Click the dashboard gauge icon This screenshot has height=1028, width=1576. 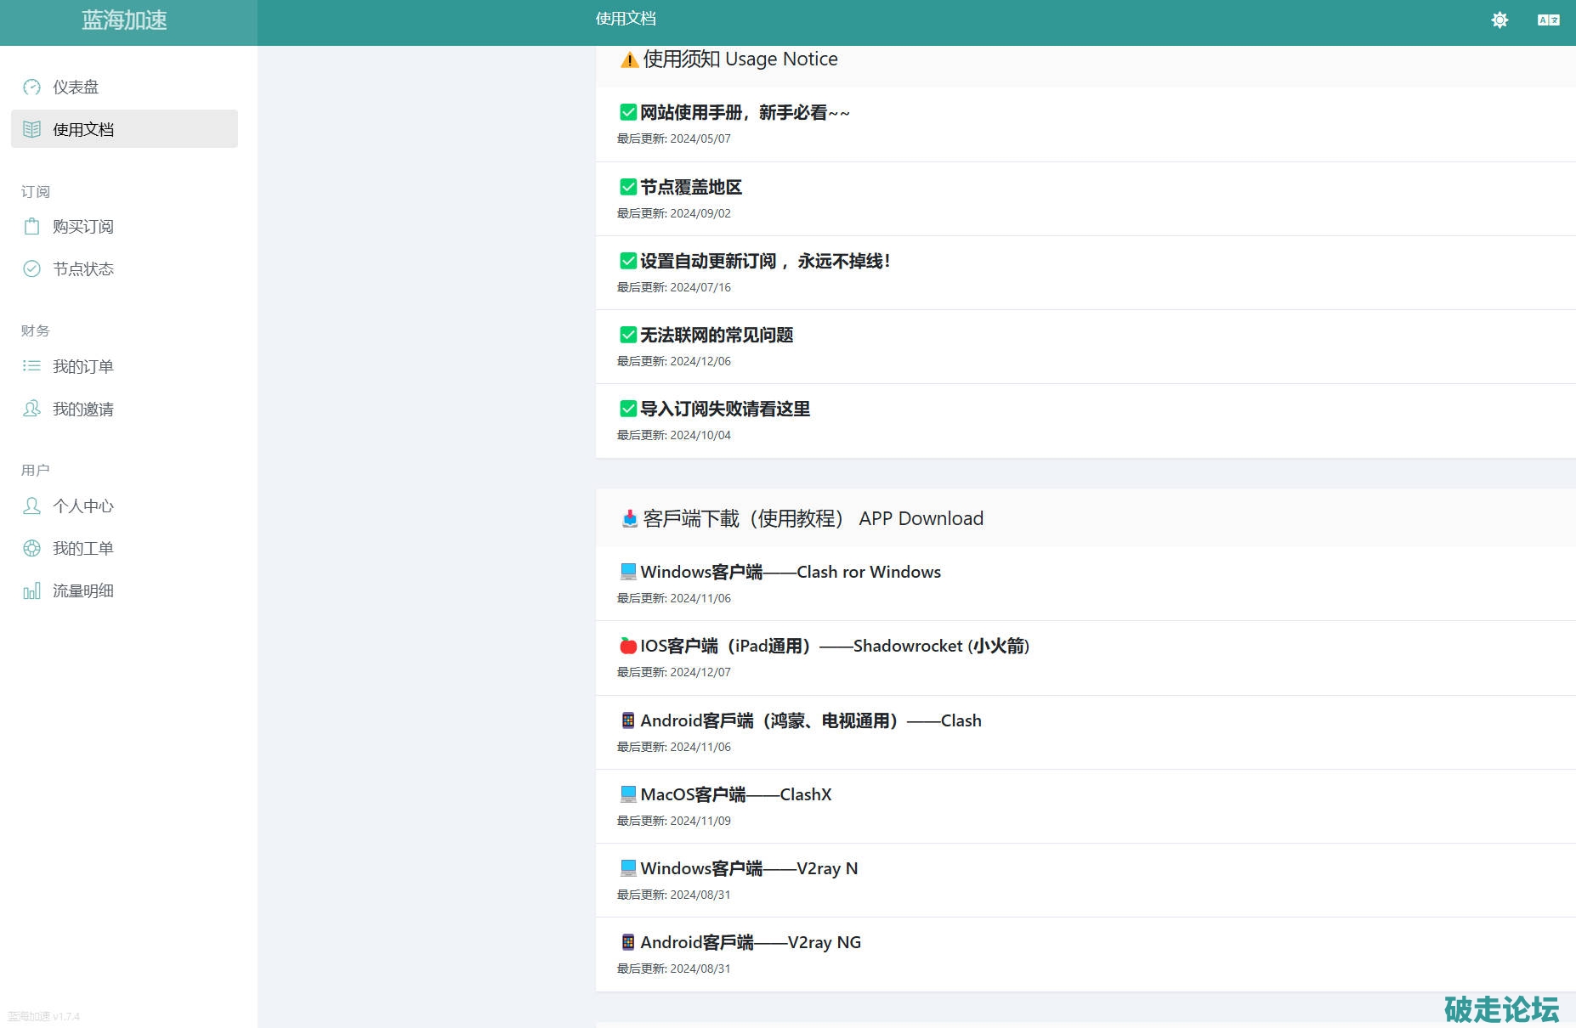(31, 87)
